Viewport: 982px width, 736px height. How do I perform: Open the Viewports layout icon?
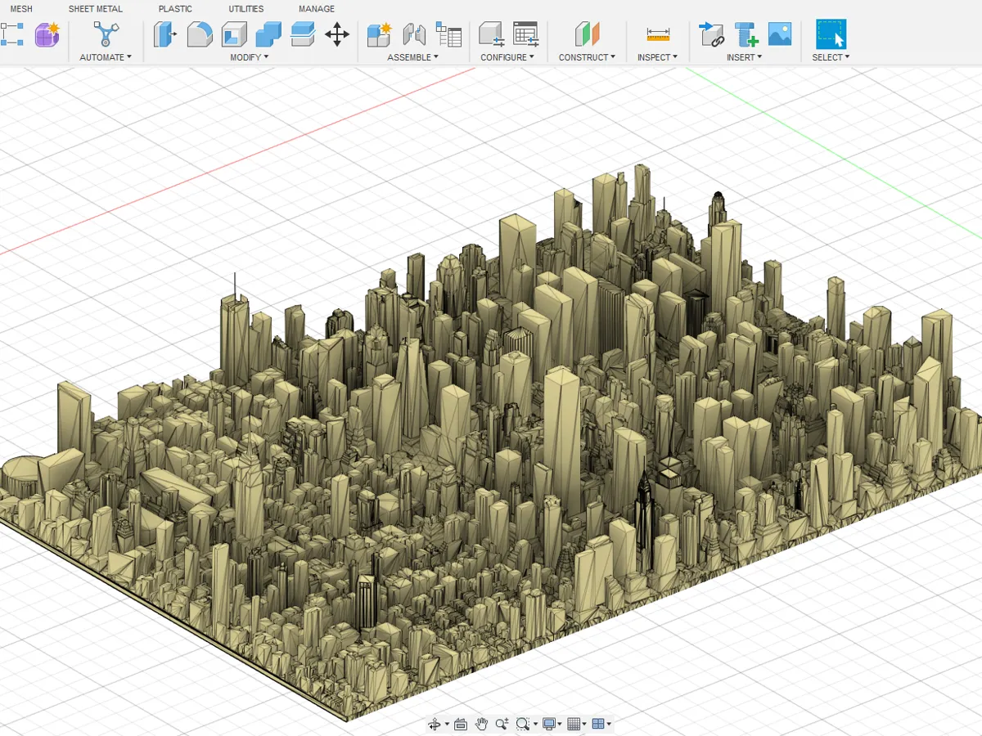click(x=597, y=724)
